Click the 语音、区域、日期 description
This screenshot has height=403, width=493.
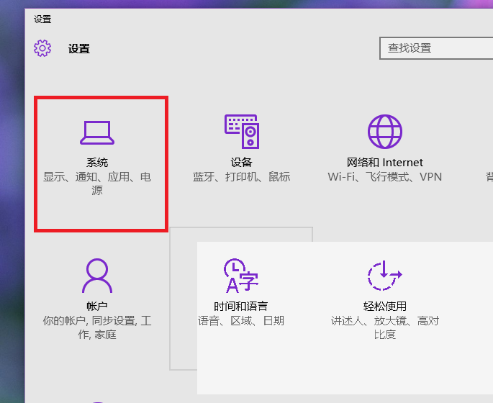point(241,321)
